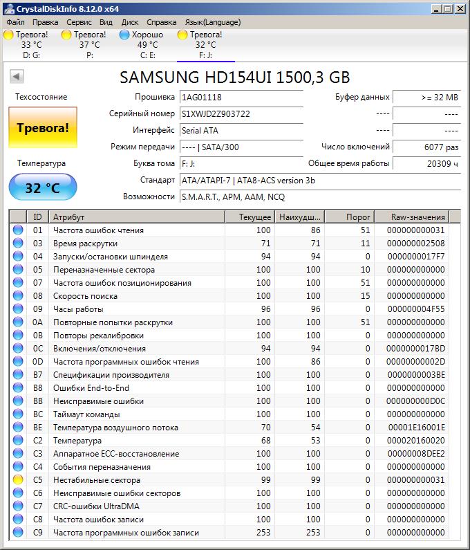
Task: Click the drive letter field F: J:
Action: click(241, 164)
